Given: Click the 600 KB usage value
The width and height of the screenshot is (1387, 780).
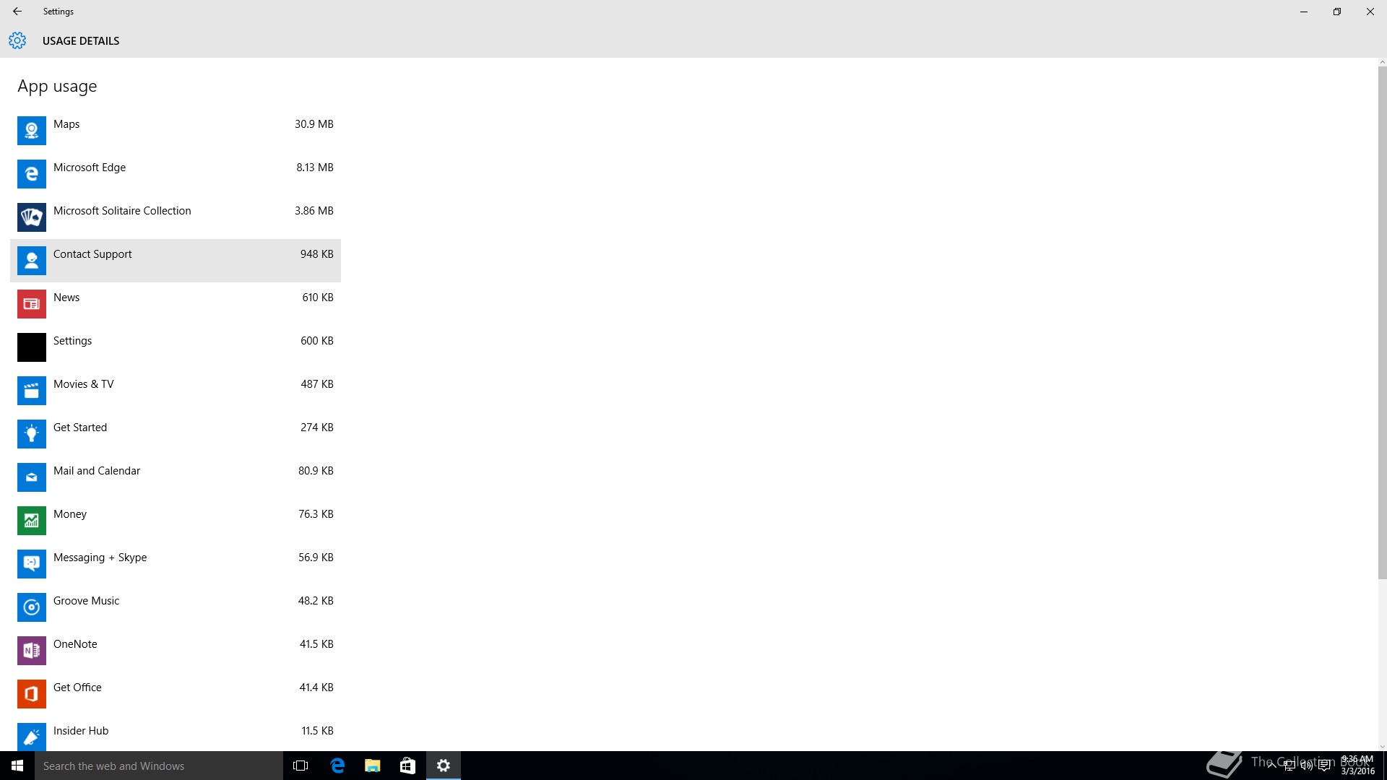Looking at the screenshot, I should 317,341.
